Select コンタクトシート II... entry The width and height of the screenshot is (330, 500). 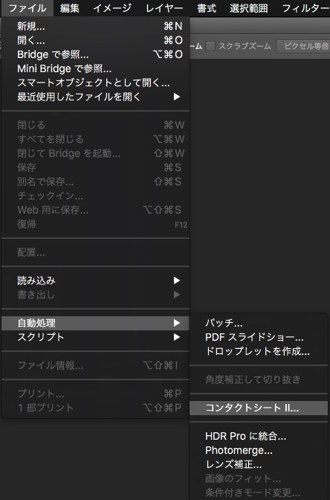[x=259, y=408]
